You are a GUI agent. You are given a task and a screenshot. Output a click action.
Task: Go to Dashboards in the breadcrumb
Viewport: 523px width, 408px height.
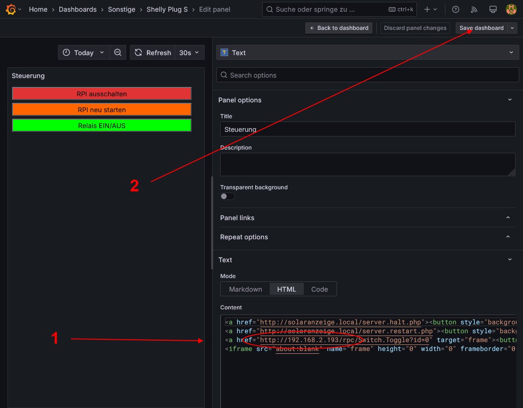pos(78,9)
